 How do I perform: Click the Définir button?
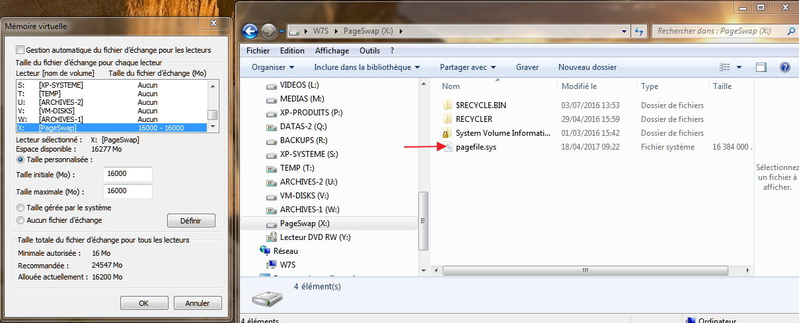pos(190,220)
